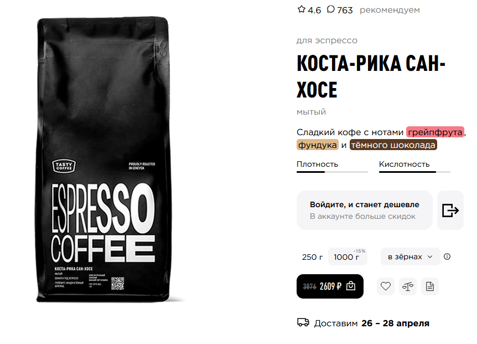Screen dimensions: 477x344
Task: Open the 'в зёрнах' grind dropdown
Action: coord(411,256)
